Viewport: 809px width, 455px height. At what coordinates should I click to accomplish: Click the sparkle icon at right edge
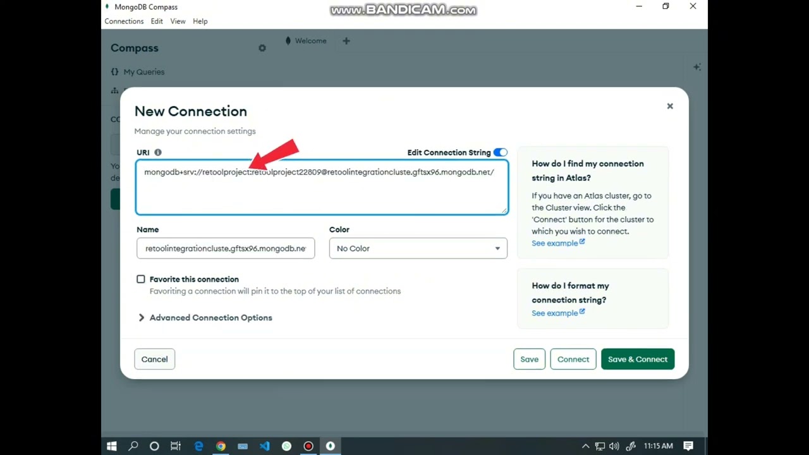click(696, 67)
